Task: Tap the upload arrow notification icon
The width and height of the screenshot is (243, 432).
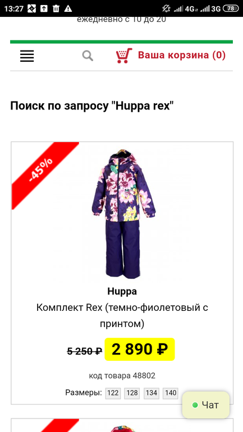Action: pos(44,9)
